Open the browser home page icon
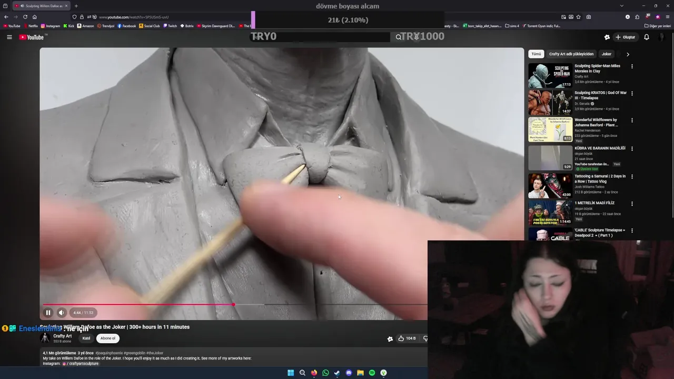Screen dimensions: 674x379 35,17
